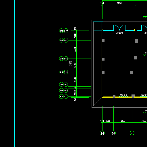The height and width of the screenshot is (147, 147).
Task: Select the thick cyan vertical border line
Action: coord(14,73)
